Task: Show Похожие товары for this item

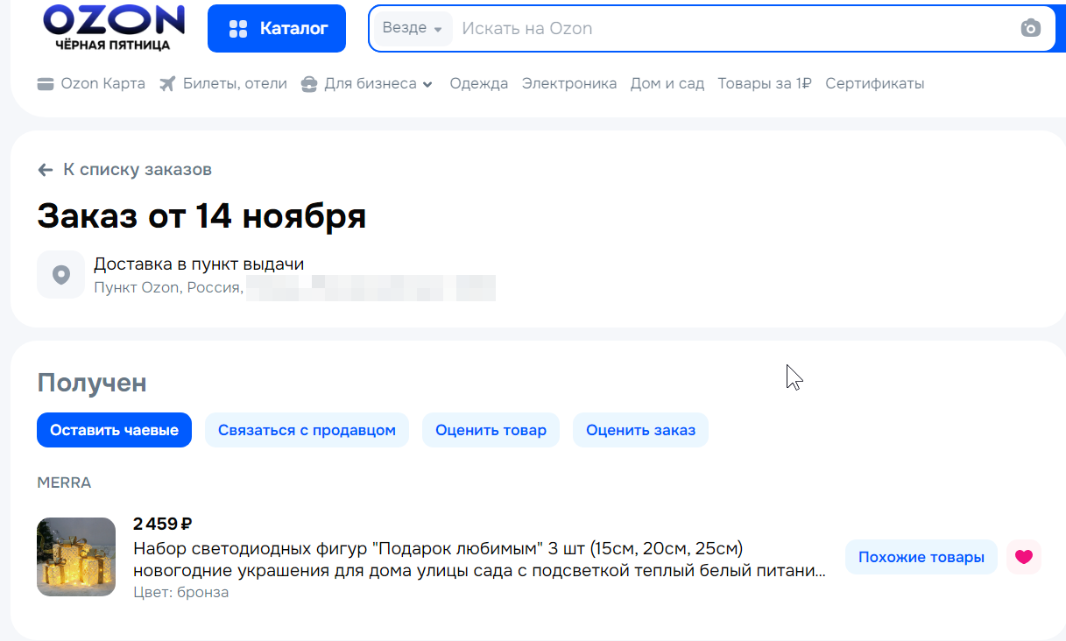Action: point(921,557)
